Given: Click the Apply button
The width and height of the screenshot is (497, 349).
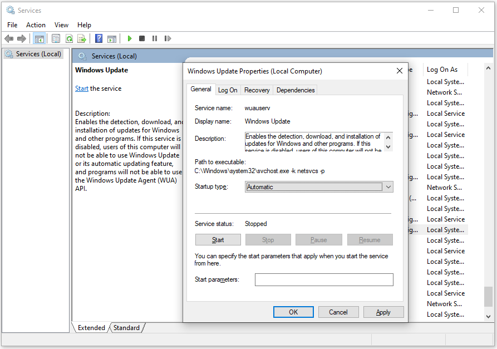Looking at the screenshot, I should coord(383,312).
